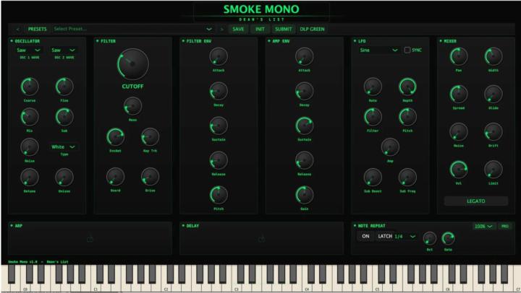This screenshot has height=293, width=521.
Task: Click the Filter Env Sustain knob
Action: pyautogui.click(x=219, y=126)
